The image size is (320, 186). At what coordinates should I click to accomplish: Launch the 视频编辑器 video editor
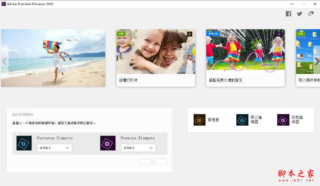[x=290, y=120]
